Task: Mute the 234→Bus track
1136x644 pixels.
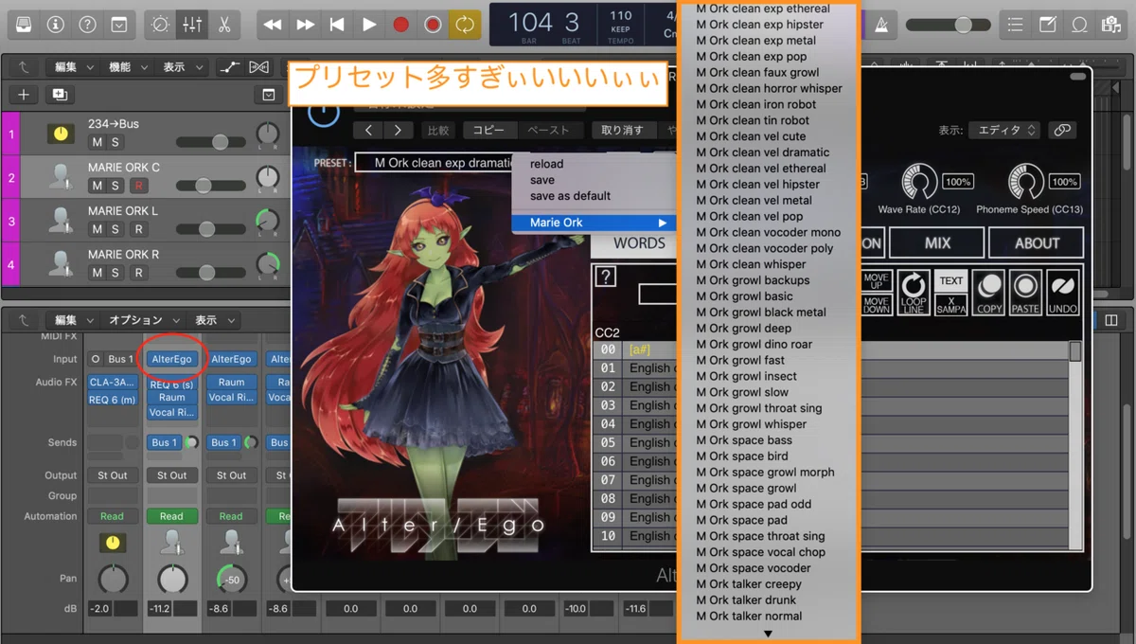Action: click(x=97, y=142)
